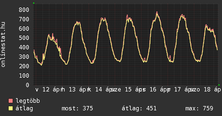Viewport: 222px width, 116px height.
Task: Click the 'most: 375' current value text
Action: pyautogui.click(x=77, y=108)
